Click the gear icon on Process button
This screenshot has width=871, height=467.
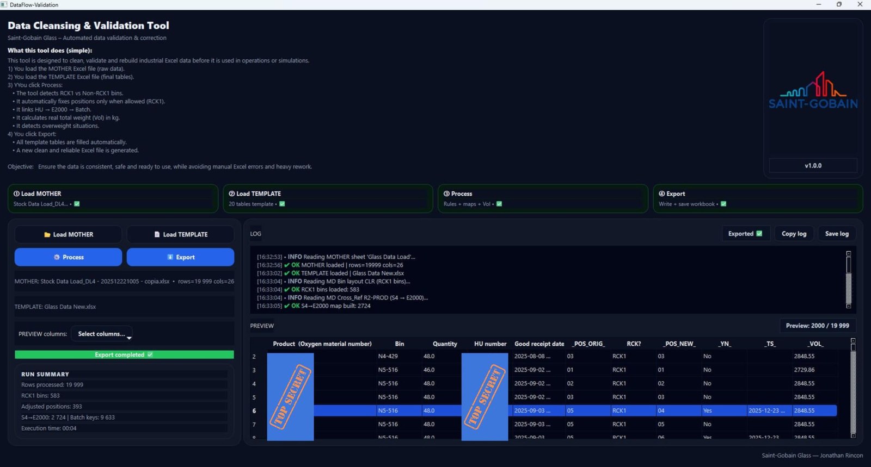point(57,257)
